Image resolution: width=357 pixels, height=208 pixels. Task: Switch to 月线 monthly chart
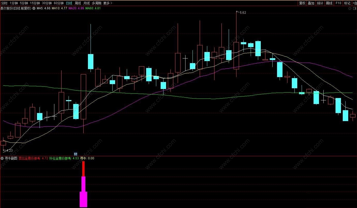pyautogui.click(x=86, y=3)
